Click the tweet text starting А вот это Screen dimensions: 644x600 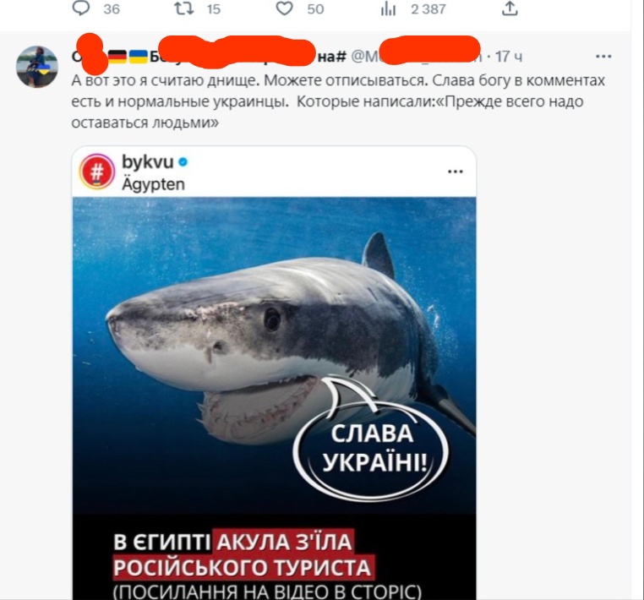click(338, 101)
